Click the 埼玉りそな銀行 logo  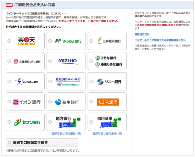pos(109,65)
